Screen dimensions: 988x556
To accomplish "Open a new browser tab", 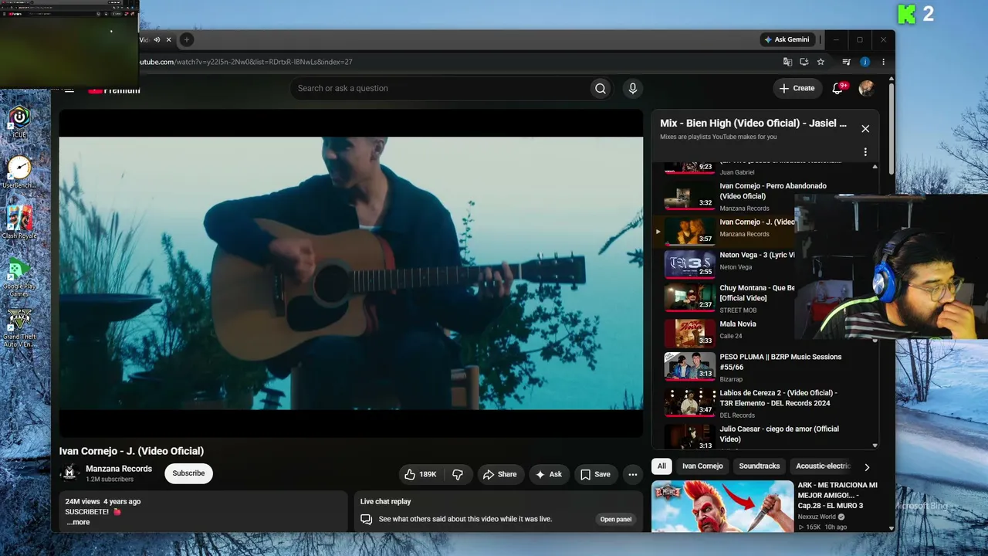I will pos(187,39).
